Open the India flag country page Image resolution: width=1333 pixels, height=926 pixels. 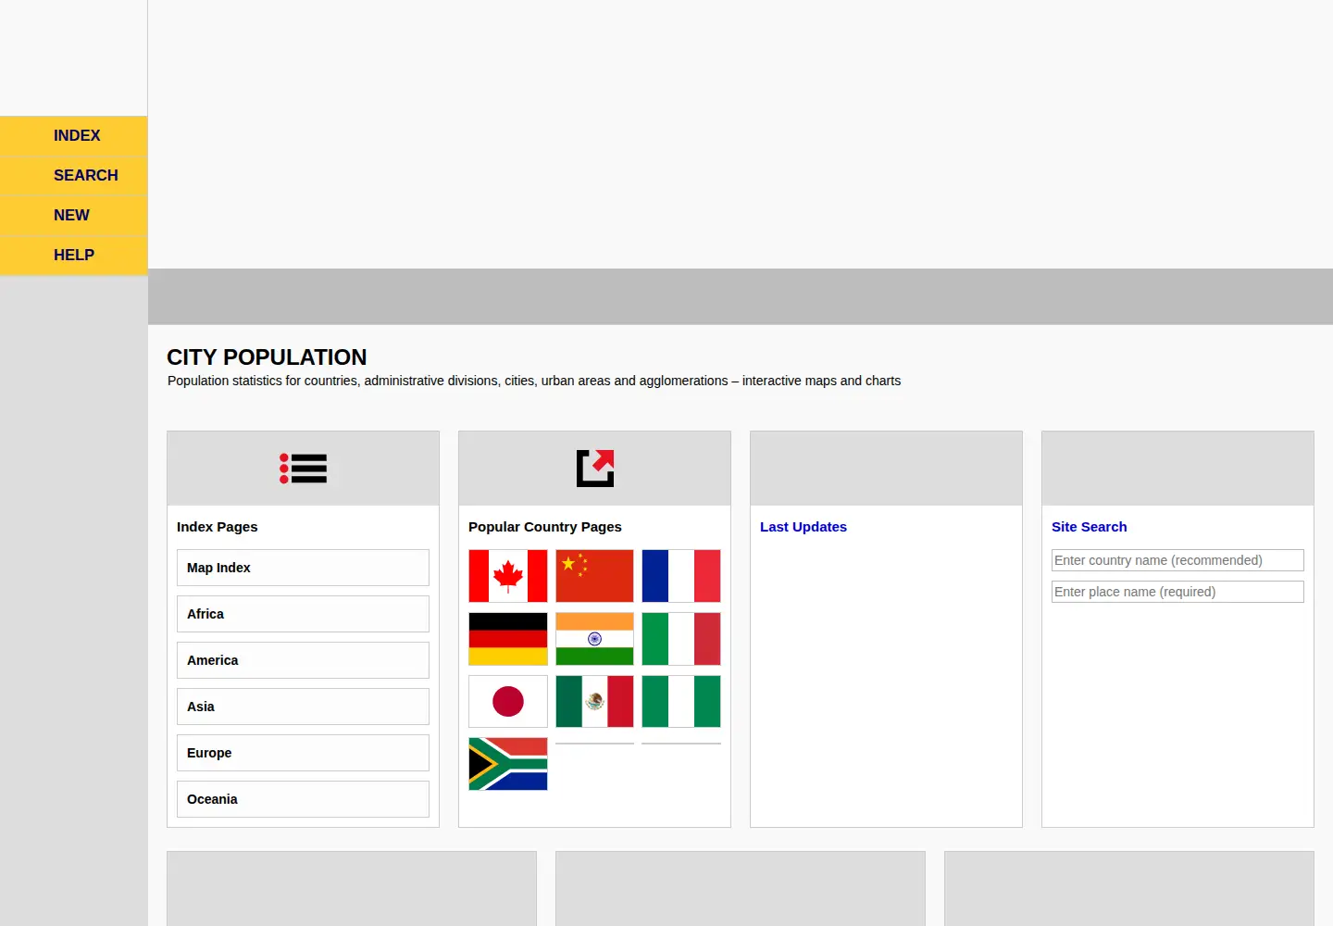pyautogui.click(x=594, y=639)
